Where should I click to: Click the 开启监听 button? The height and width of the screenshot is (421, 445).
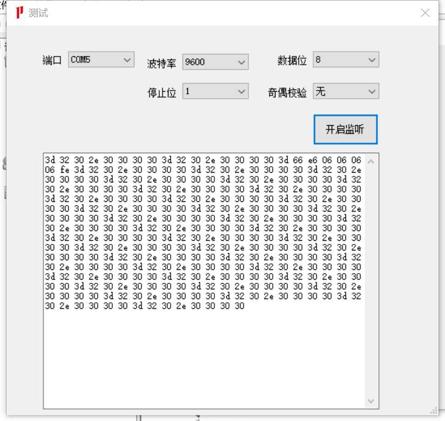[x=346, y=130]
